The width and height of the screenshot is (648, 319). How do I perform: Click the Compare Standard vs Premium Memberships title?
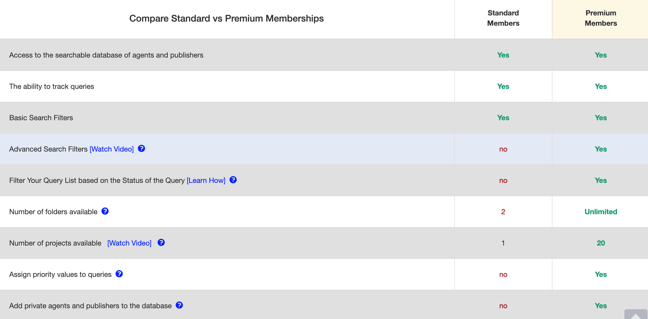coord(227,18)
